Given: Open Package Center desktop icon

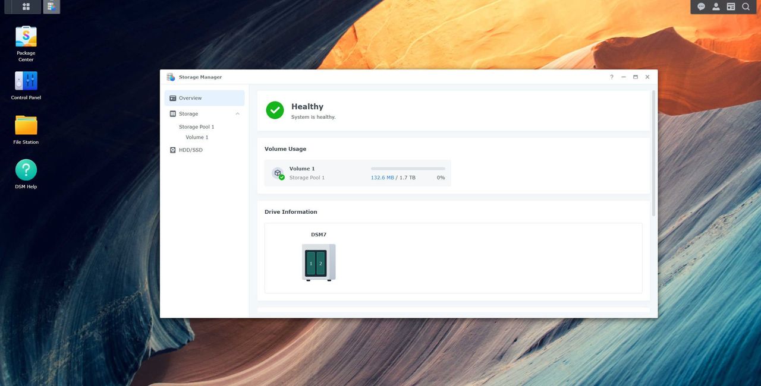Looking at the screenshot, I should [x=26, y=37].
